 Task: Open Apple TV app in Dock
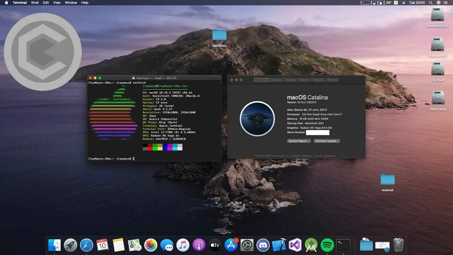point(215,245)
